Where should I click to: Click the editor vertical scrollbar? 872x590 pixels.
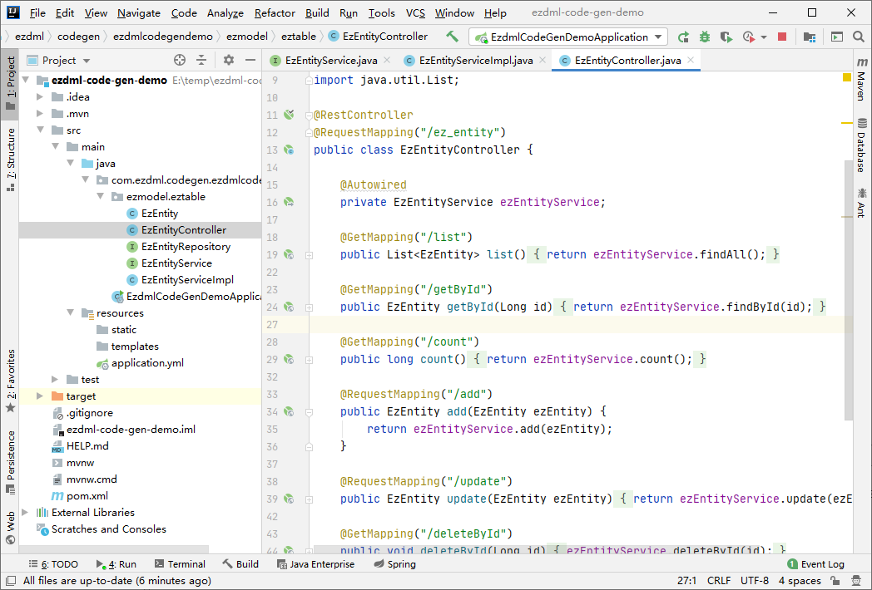coord(848,290)
